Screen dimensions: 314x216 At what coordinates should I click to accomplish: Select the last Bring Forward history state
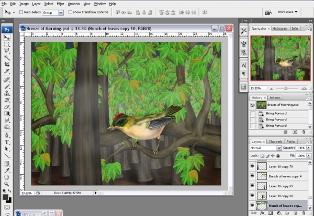(278, 126)
